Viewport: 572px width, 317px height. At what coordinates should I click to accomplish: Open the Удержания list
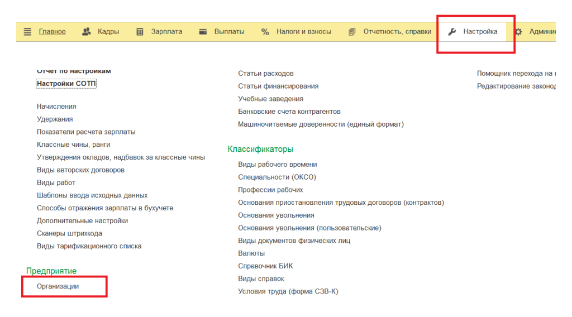pyautogui.click(x=55, y=119)
